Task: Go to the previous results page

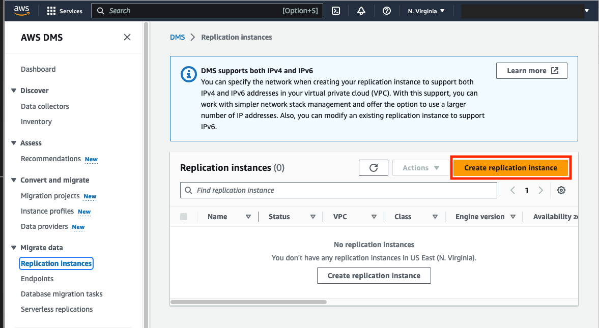Action: [x=512, y=190]
